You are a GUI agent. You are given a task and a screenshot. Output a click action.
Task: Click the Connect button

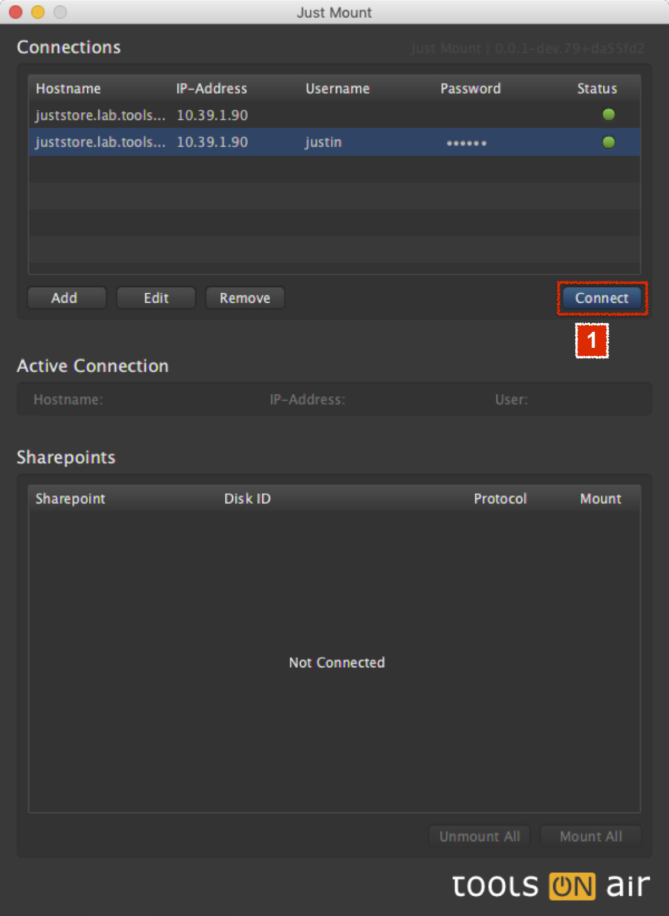coord(602,298)
